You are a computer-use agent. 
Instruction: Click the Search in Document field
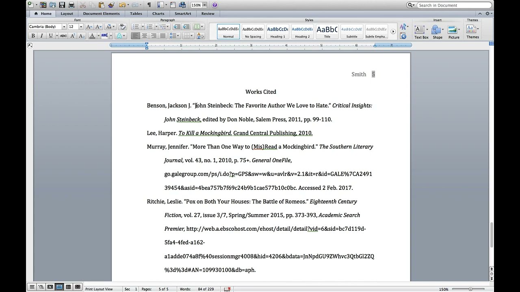[x=454, y=5]
